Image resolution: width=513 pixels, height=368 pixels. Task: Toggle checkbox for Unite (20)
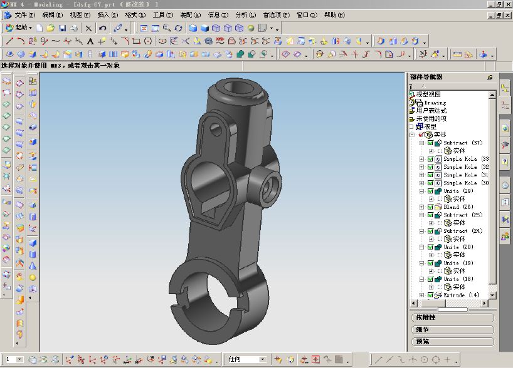pyautogui.click(x=431, y=247)
